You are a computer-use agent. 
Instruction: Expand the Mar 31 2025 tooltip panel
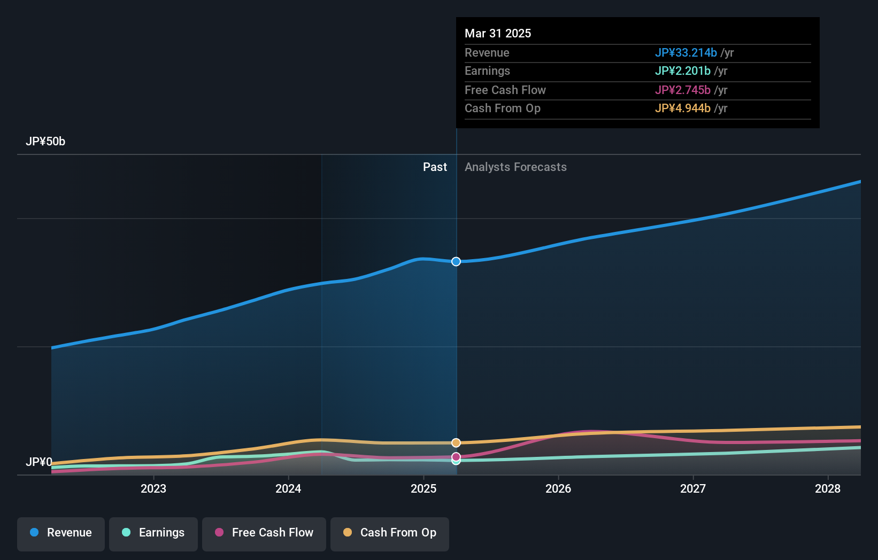(637, 72)
